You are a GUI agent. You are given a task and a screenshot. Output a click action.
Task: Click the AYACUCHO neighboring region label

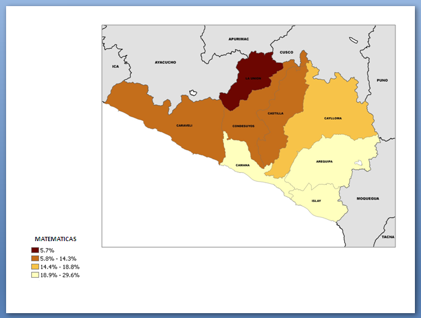(x=165, y=62)
